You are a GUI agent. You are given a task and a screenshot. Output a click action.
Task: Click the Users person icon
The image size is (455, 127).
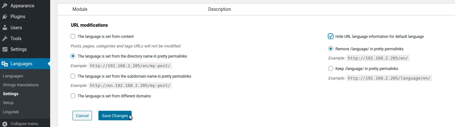(5, 28)
